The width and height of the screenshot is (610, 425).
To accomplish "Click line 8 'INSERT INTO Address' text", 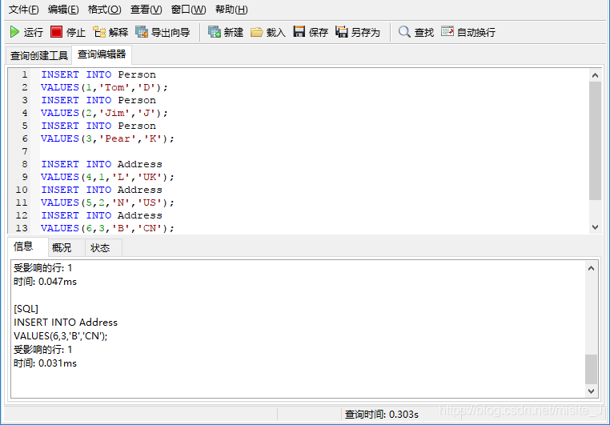I will point(102,164).
